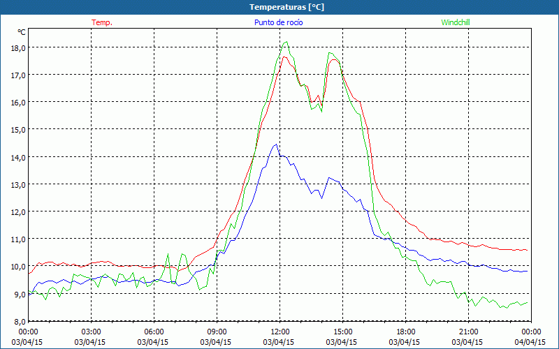The height and width of the screenshot is (349, 559).
Task: Click the '13,0' y-axis value
Action: coord(18,185)
